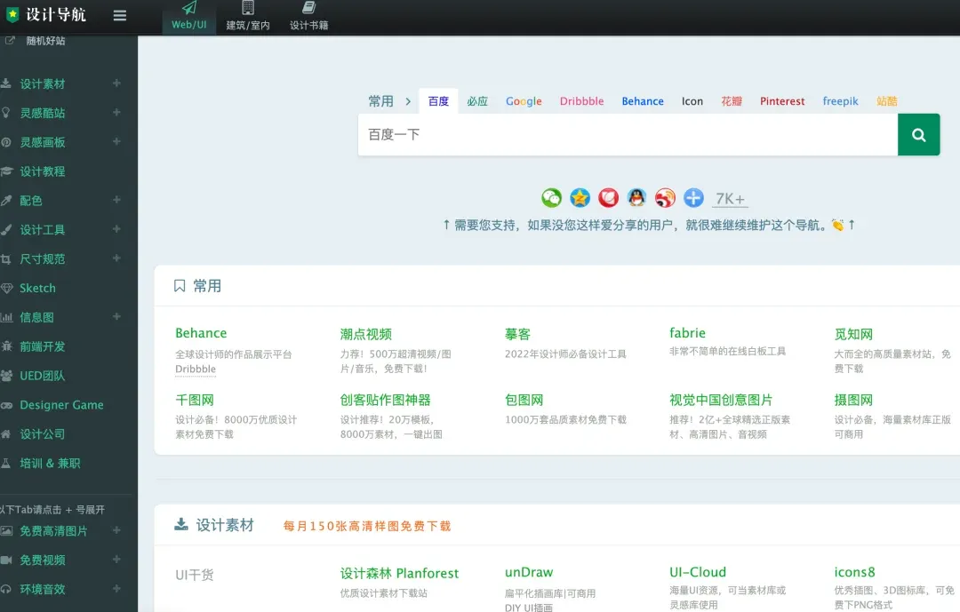The image size is (960, 612).
Task: Click the download icon beside sidebar 设计素材
Action: pos(6,83)
